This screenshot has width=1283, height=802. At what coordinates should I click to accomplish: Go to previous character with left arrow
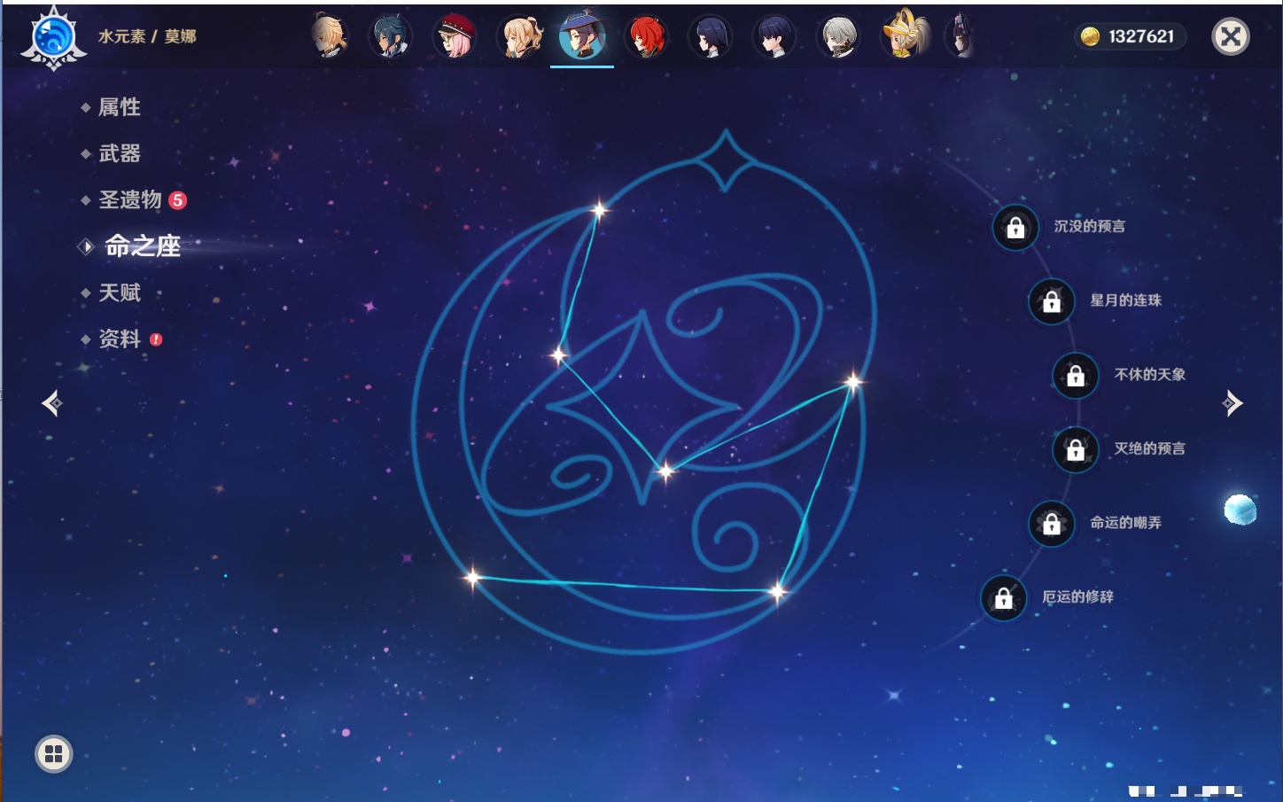[52, 403]
